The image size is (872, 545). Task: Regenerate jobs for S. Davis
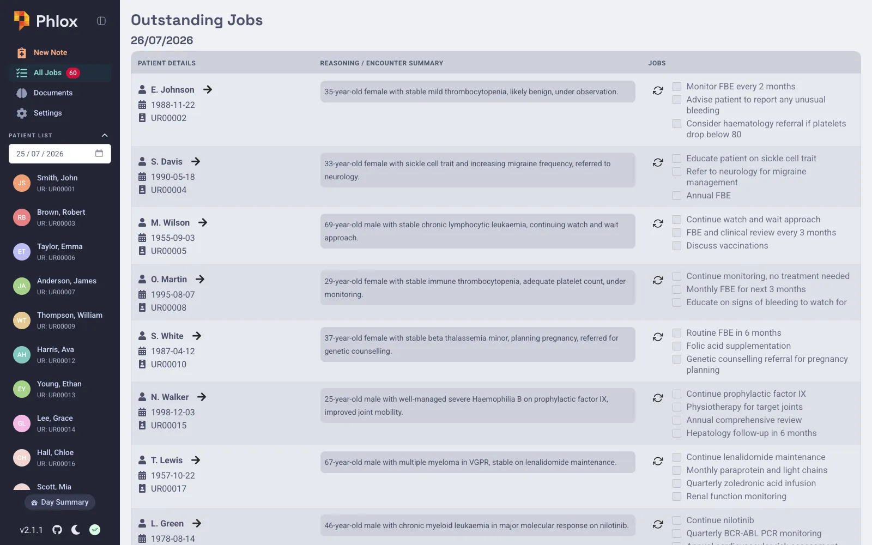pos(658,162)
